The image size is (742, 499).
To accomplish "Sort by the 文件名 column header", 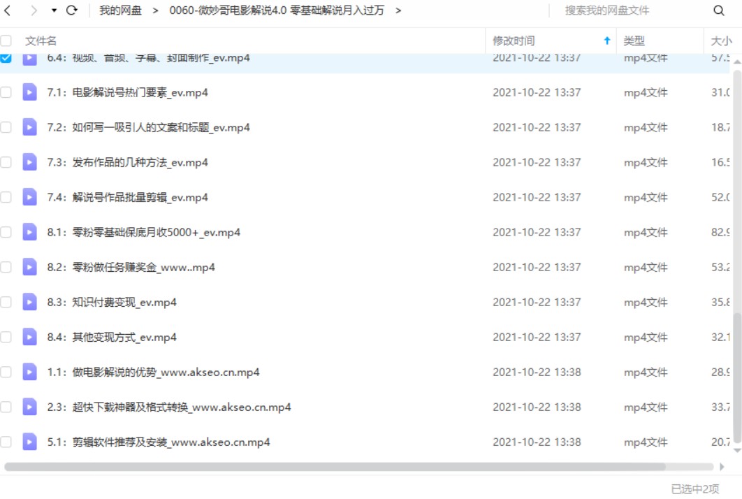I will 41,41.
